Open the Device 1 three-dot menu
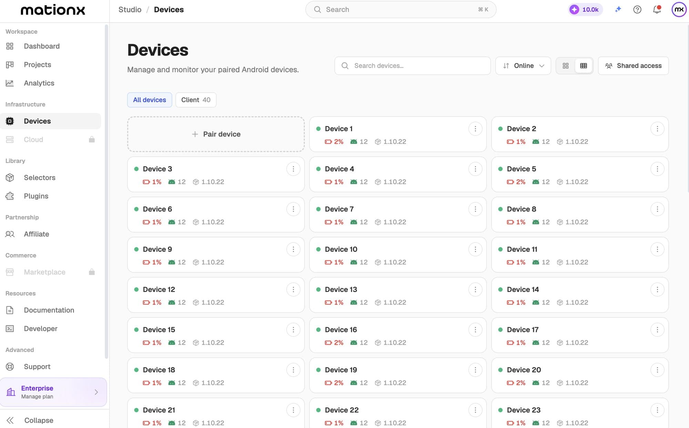Viewport: 689px width, 428px height. [475, 129]
